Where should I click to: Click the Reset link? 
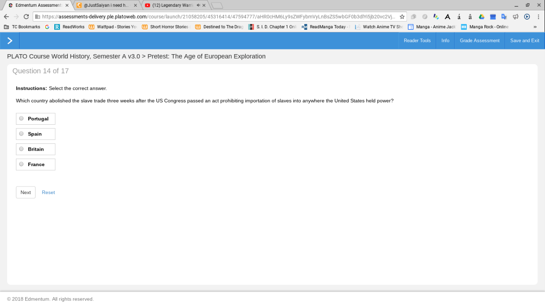tap(48, 192)
